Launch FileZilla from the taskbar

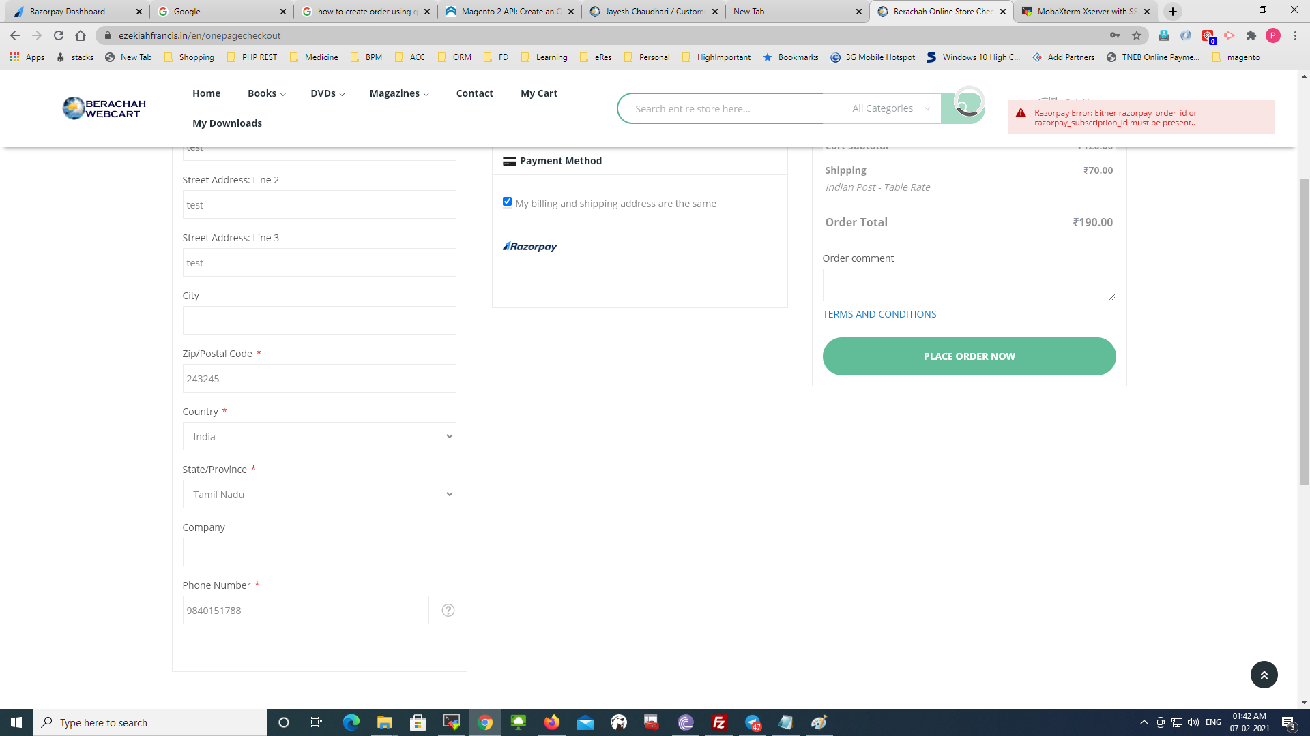[x=718, y=722]
